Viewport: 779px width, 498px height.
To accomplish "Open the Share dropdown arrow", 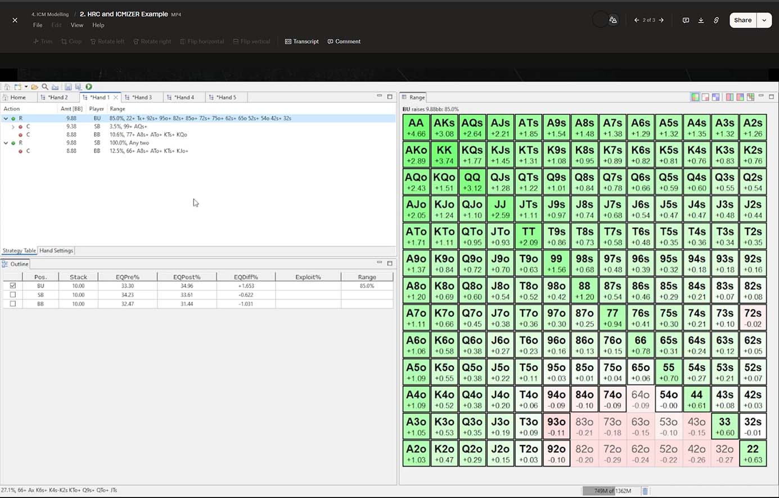I will tap(764, 20).
